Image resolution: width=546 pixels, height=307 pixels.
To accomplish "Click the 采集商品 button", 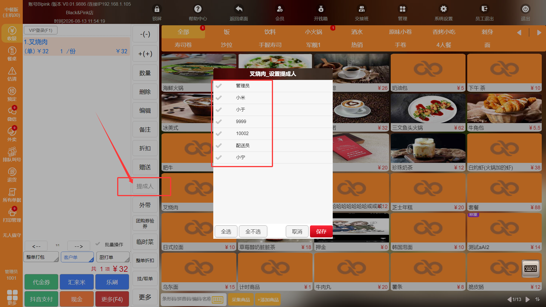I will point(241,300).
